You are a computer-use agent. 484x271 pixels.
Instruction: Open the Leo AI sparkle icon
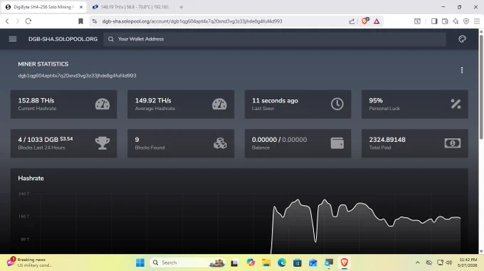456,21
